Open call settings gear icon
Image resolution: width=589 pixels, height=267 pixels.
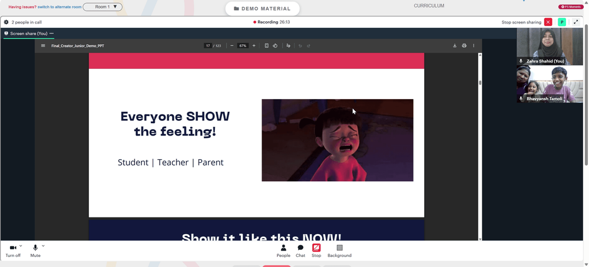[6, 22]
